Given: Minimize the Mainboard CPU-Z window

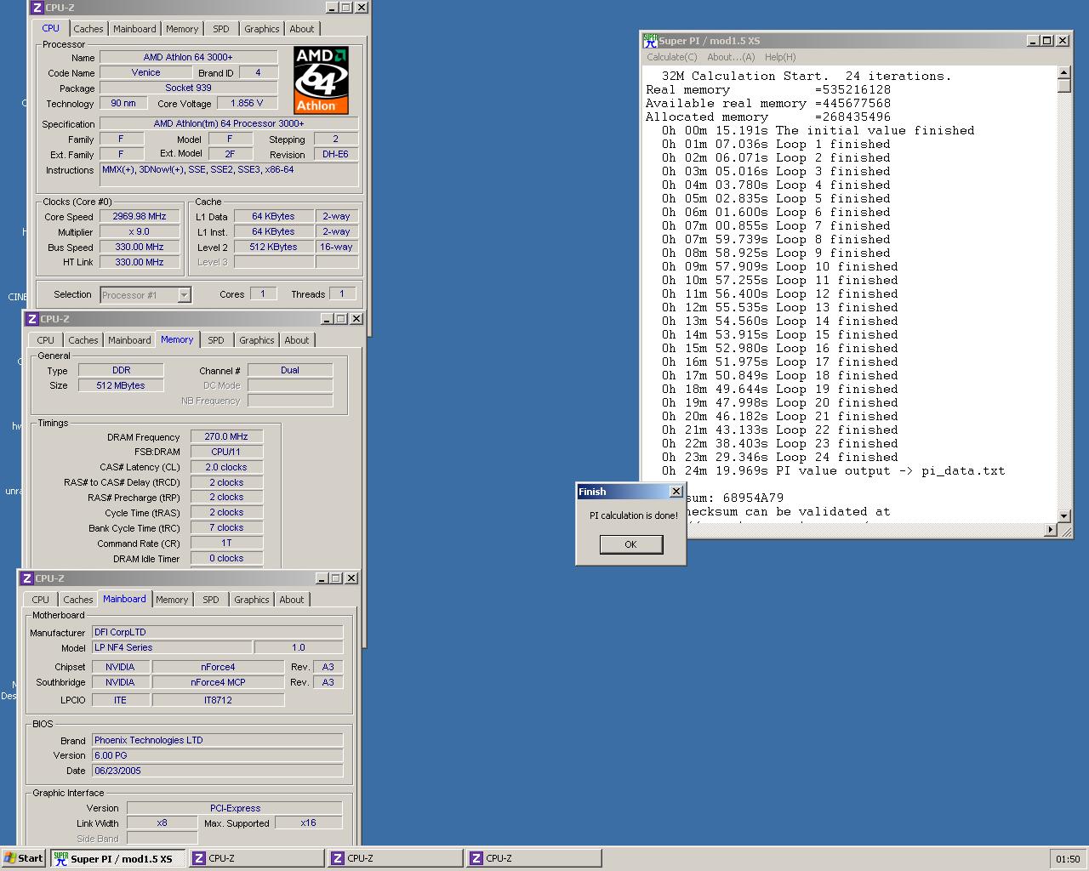Looking at the screenshot, I should click(x=322, y=578).
